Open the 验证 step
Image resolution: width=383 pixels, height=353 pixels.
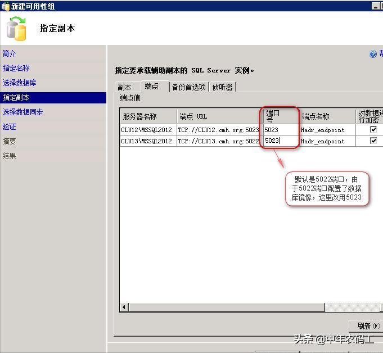coord(10,126)
